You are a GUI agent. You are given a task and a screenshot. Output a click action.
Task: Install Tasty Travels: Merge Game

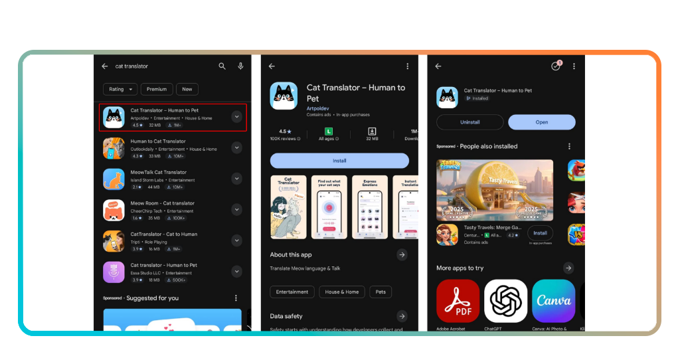point(540,233)
